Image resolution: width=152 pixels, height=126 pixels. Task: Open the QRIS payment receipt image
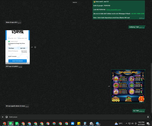coord(18,47)
